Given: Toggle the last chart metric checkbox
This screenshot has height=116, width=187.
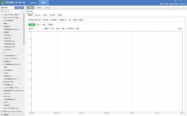Looking at the screenshot, I should [66, 29].
